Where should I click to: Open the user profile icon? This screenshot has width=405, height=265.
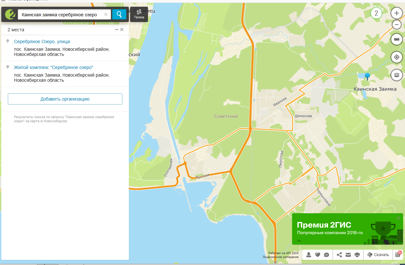point(308,255)
